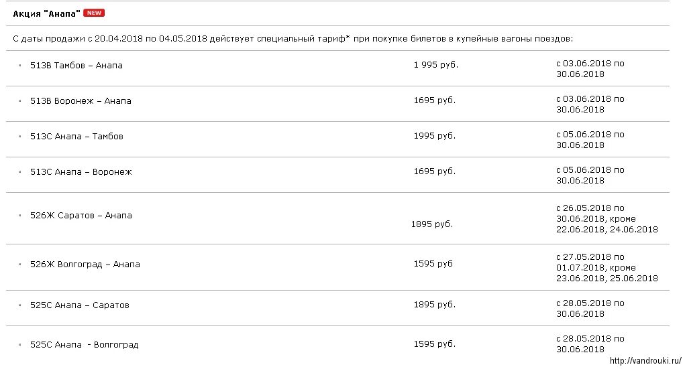Click the special tariff sale dates sentence
Viewport: 685px width, 369px height.
coord(293,38)
